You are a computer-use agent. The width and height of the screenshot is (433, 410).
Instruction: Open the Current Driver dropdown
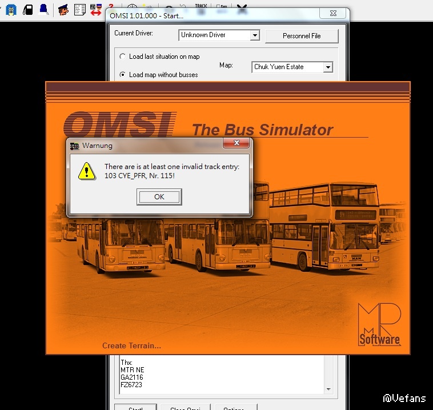pyautogui.click(x=255, y=35)
